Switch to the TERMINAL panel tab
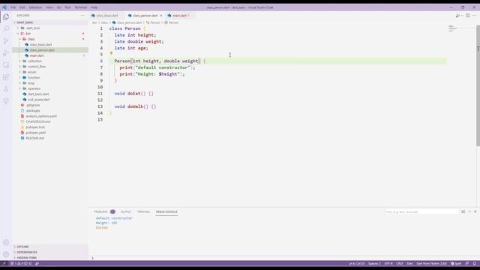The width and height of the screenshot is (480, 270). click(143, 211)
